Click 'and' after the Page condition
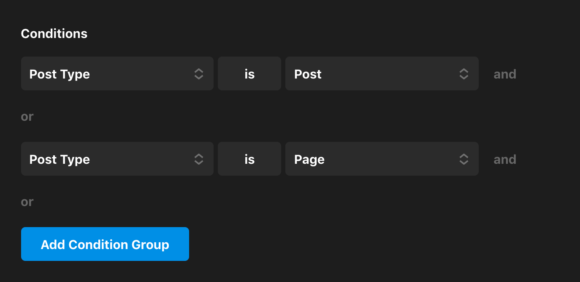This screenshot has width=580, height=282. [505, 159]
